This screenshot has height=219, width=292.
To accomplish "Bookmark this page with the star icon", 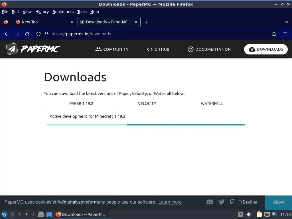I will tap(274, 34).
